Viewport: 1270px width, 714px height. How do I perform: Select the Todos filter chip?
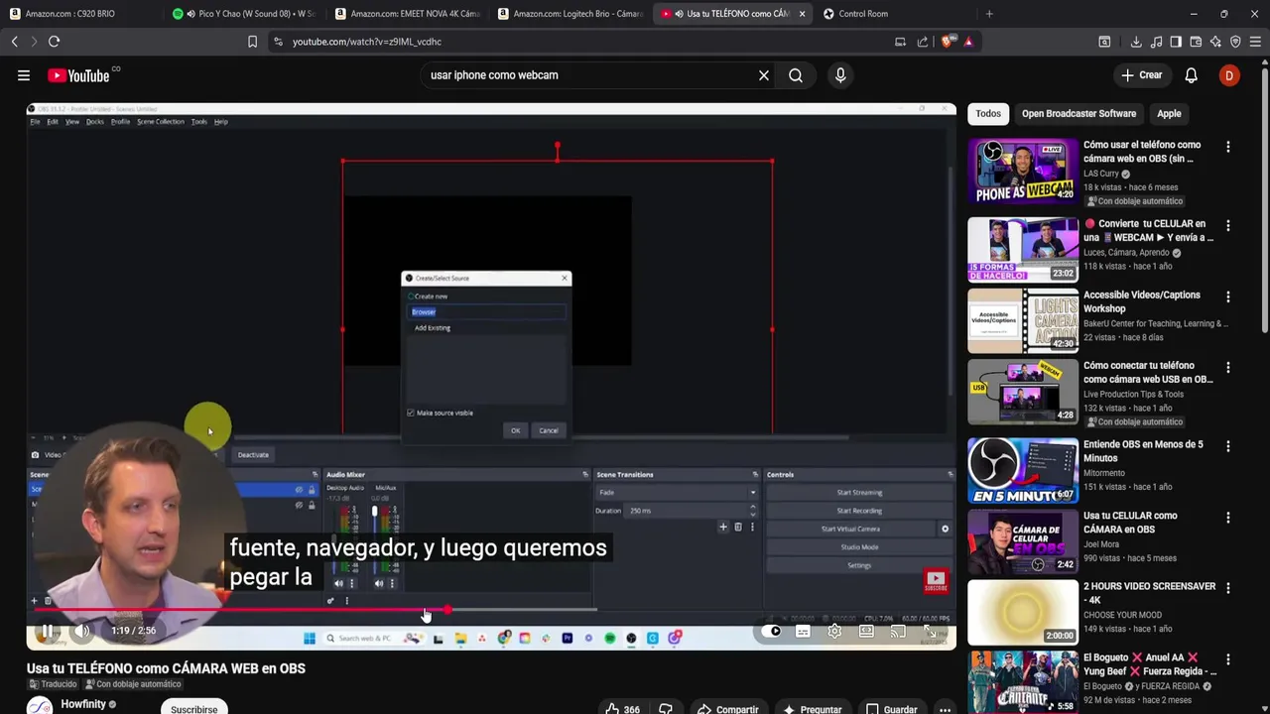[x=988, y=114]
